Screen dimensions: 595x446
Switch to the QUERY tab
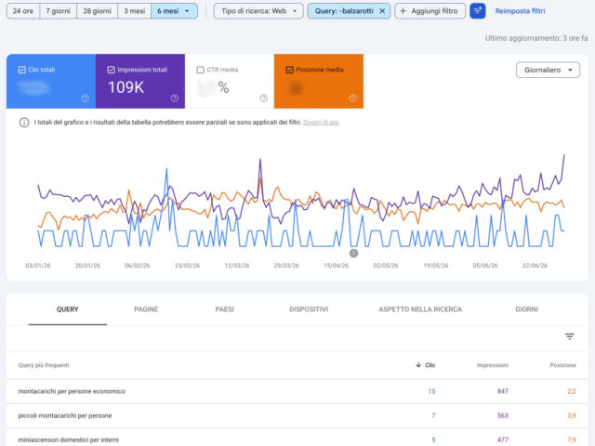(68, 309)
